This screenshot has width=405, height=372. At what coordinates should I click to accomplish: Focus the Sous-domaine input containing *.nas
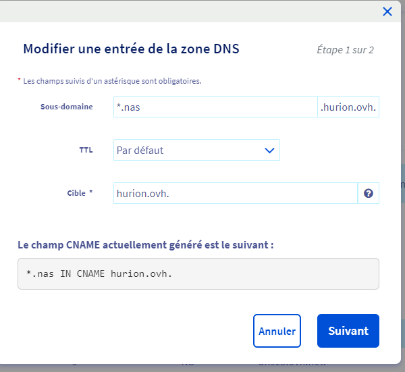pyautogui.click(x=215, y=107)
